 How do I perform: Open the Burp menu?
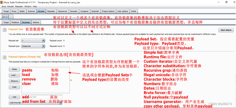click(4, 7)
